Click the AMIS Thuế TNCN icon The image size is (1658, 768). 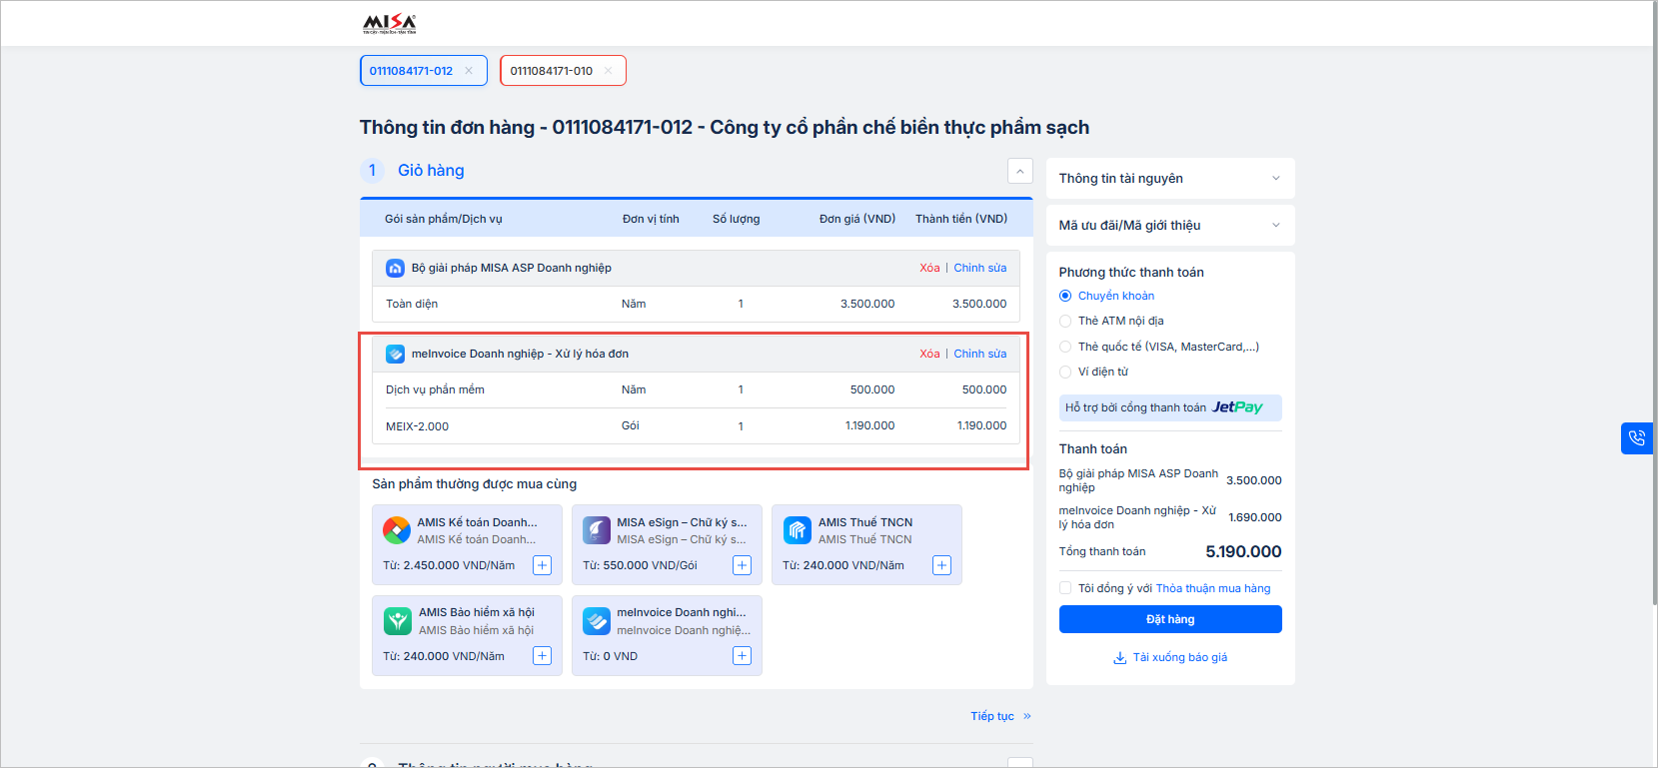tap(797, 530)
